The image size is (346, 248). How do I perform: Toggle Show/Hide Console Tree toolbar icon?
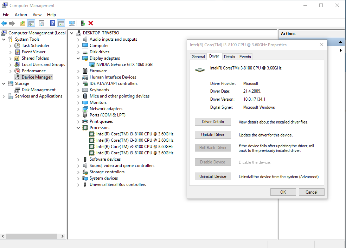click(x=31, y=23)
